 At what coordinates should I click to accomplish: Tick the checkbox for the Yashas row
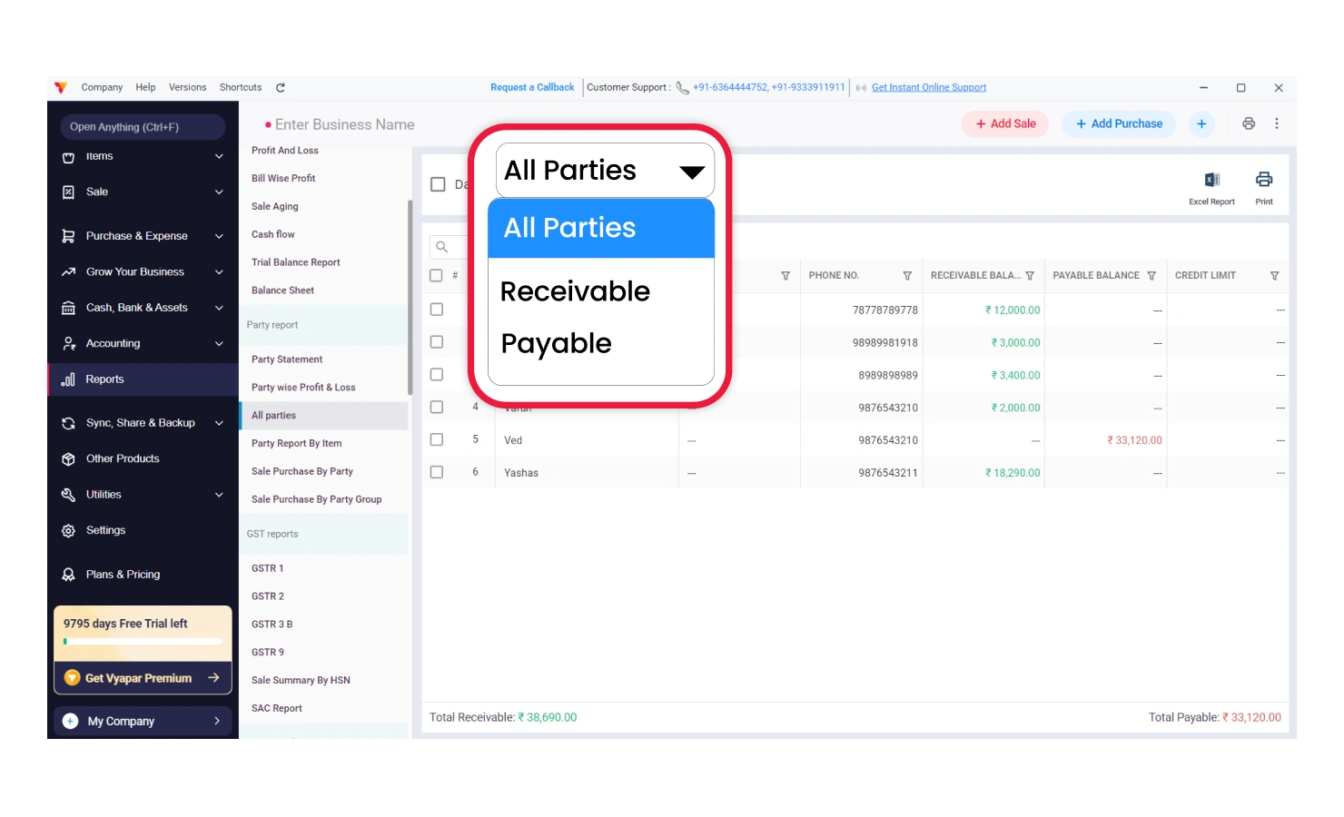(x=437, y=473)
